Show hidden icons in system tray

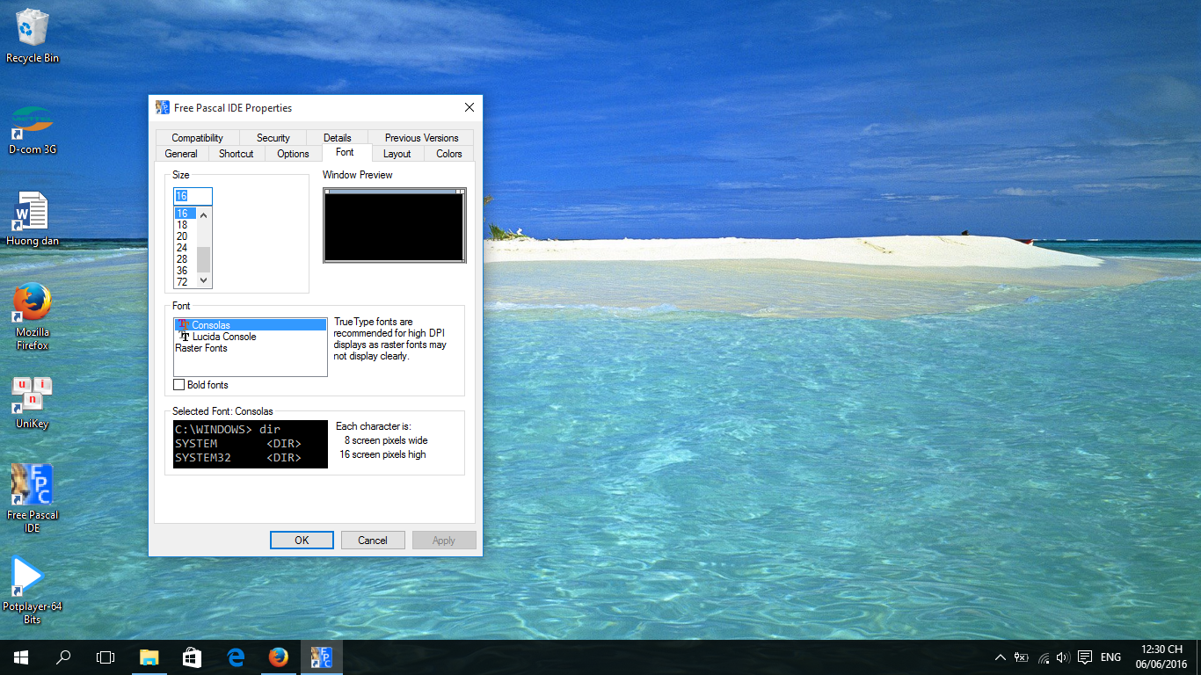[x=1000, y=657]
